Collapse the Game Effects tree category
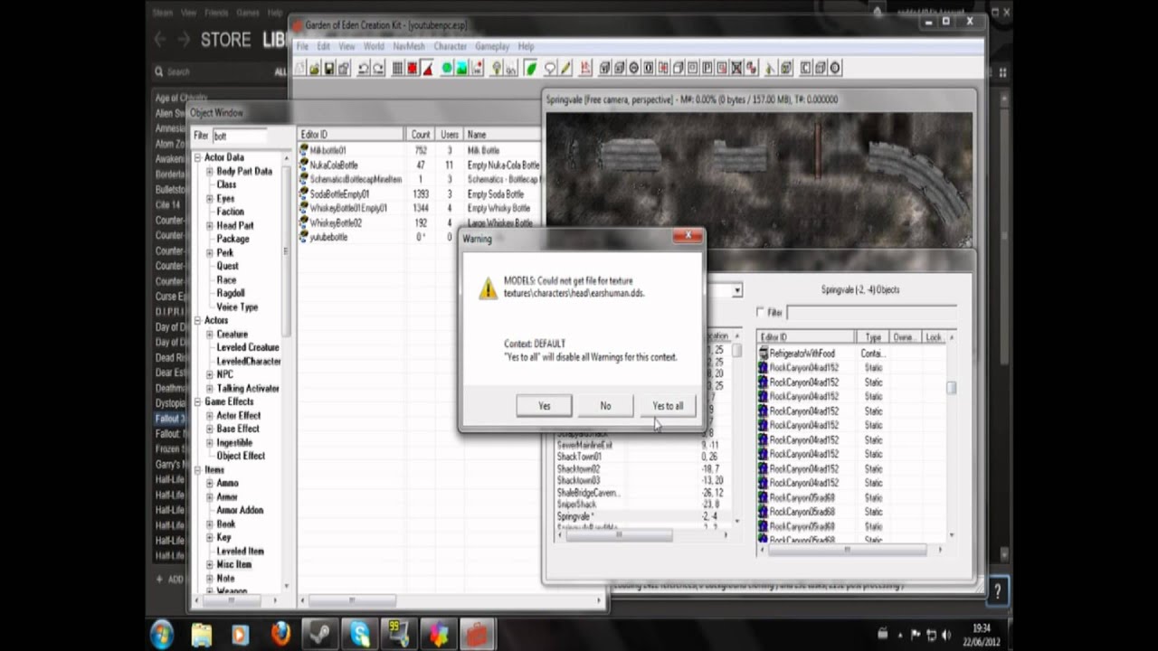This screenshot has width=1158, height=651. (198, 401)
